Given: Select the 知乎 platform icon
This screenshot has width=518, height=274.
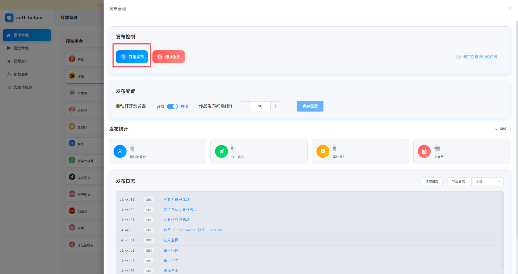Looking at the screenshot, I should pyautogui.click(x=72, y=143).
